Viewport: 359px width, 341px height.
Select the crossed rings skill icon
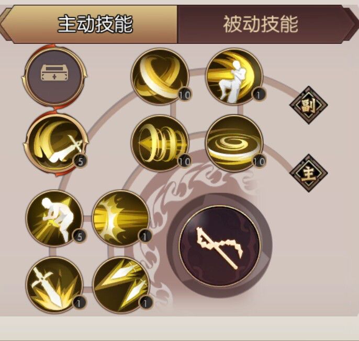coord(160,76)
